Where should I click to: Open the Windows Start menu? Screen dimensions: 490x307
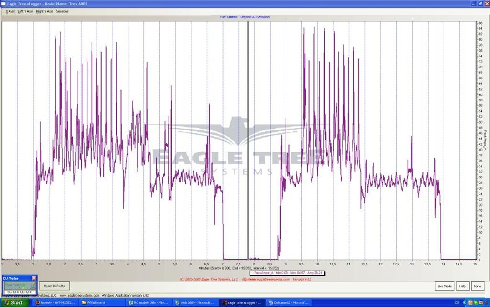(14, 302)
